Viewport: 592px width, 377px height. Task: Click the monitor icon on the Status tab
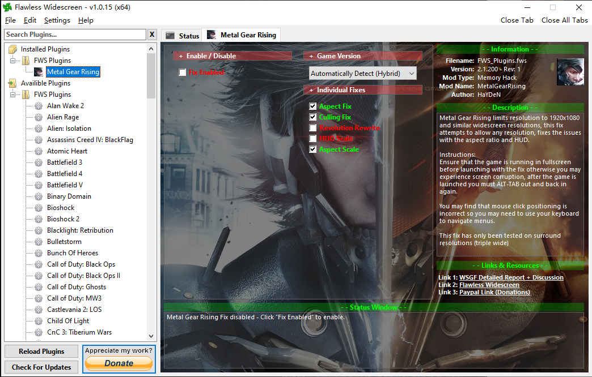(170, 36)
